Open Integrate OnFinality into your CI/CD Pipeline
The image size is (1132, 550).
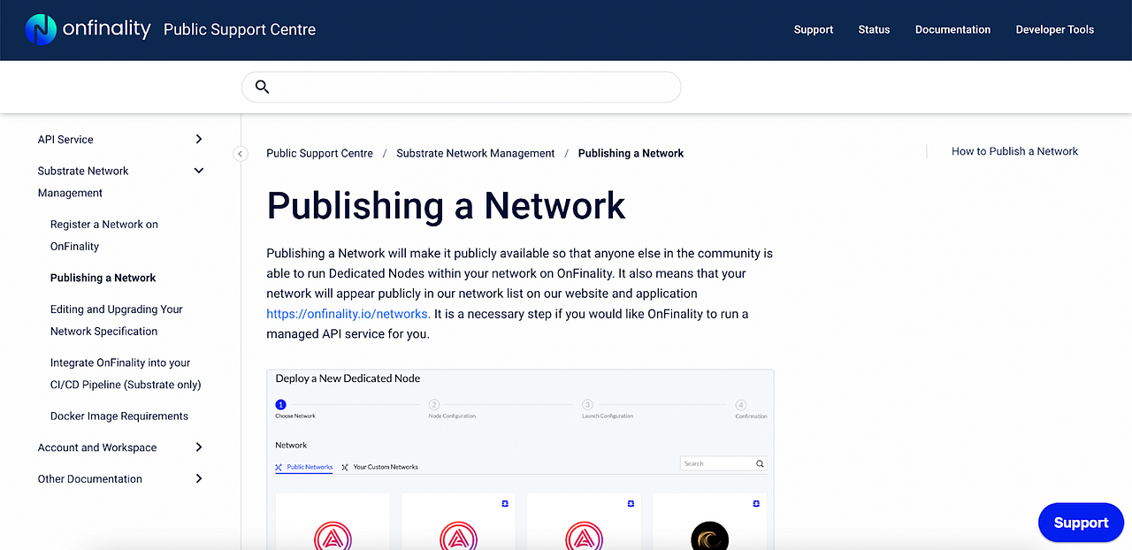point(126,373)
